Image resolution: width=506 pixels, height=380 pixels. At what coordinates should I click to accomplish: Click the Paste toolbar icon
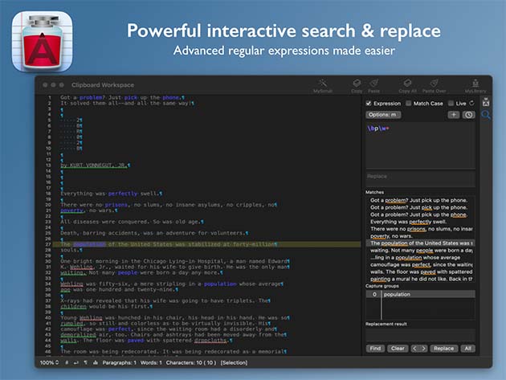pos(373,84)
